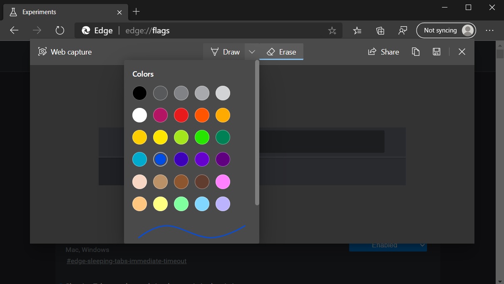Screen dimensions: 504x284
Task: Choose the pink color swatch
Action: (x=223, y=182)
